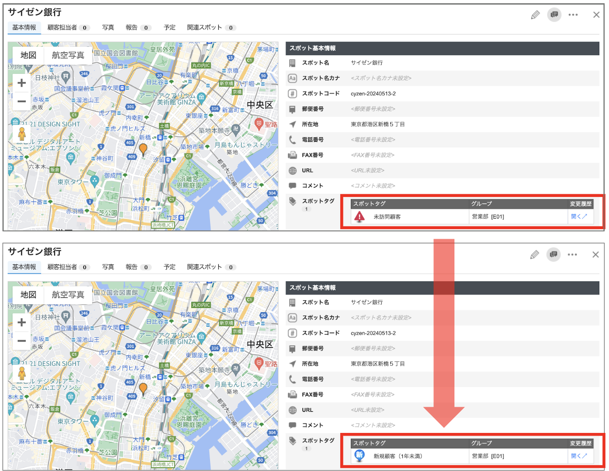609x471 pixels.
Task: Switch top map to 地図 view
Action: (x=28, y=55)
